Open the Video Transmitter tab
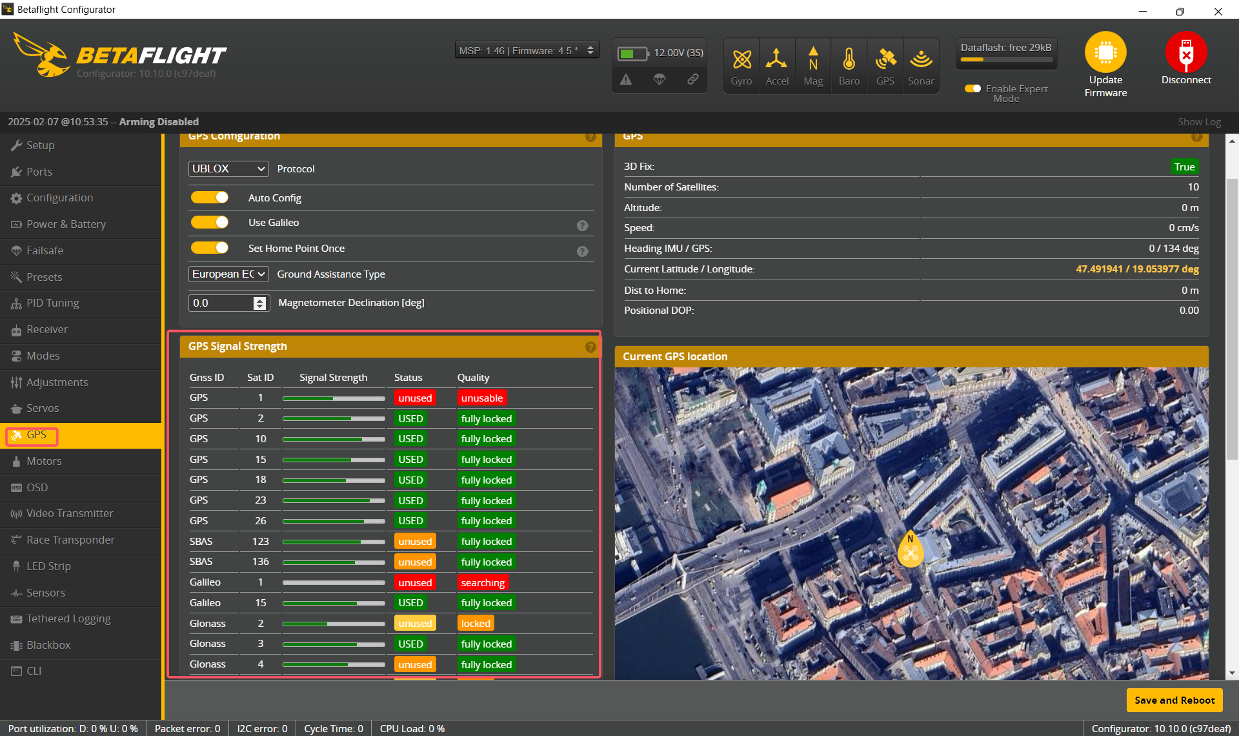Image resolution: width=1239 pixels, height=736 pixels. (81, 513)
